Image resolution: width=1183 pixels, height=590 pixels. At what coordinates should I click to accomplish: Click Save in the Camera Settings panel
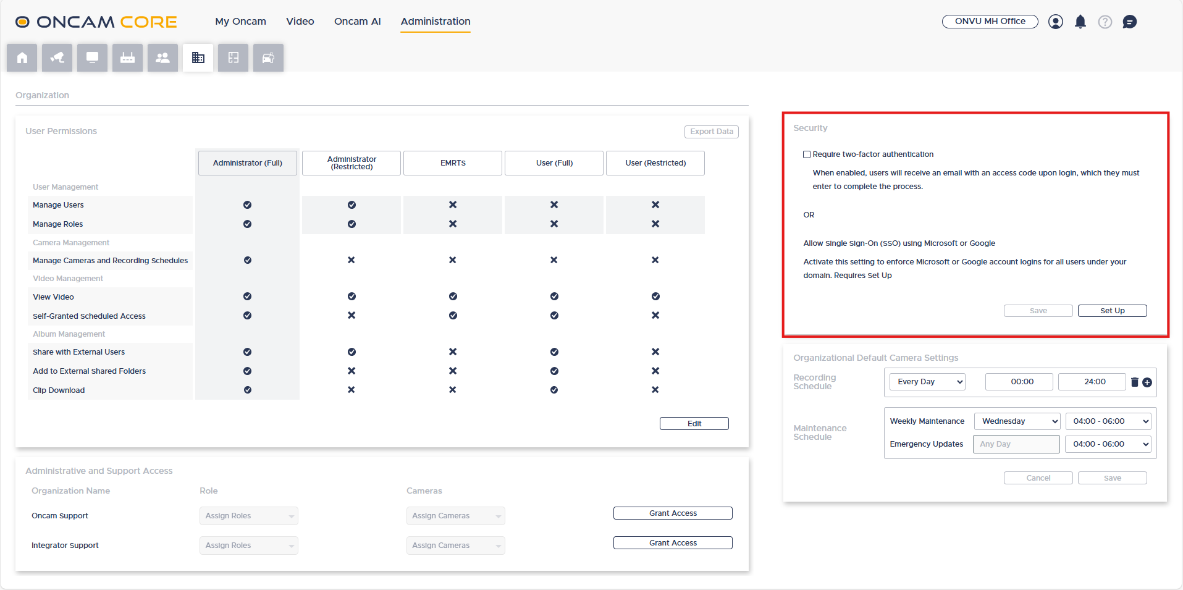pos(1113,478)
